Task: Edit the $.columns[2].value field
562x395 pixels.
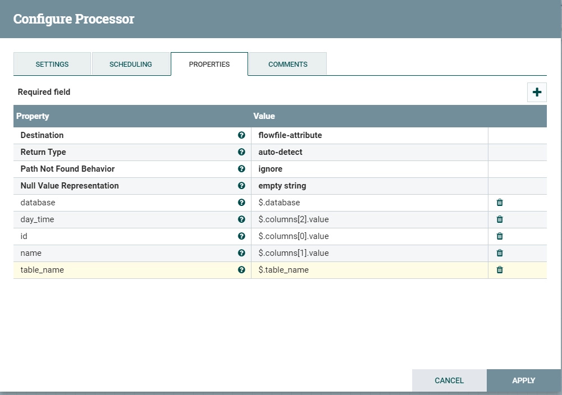Action: coord(369,219)
